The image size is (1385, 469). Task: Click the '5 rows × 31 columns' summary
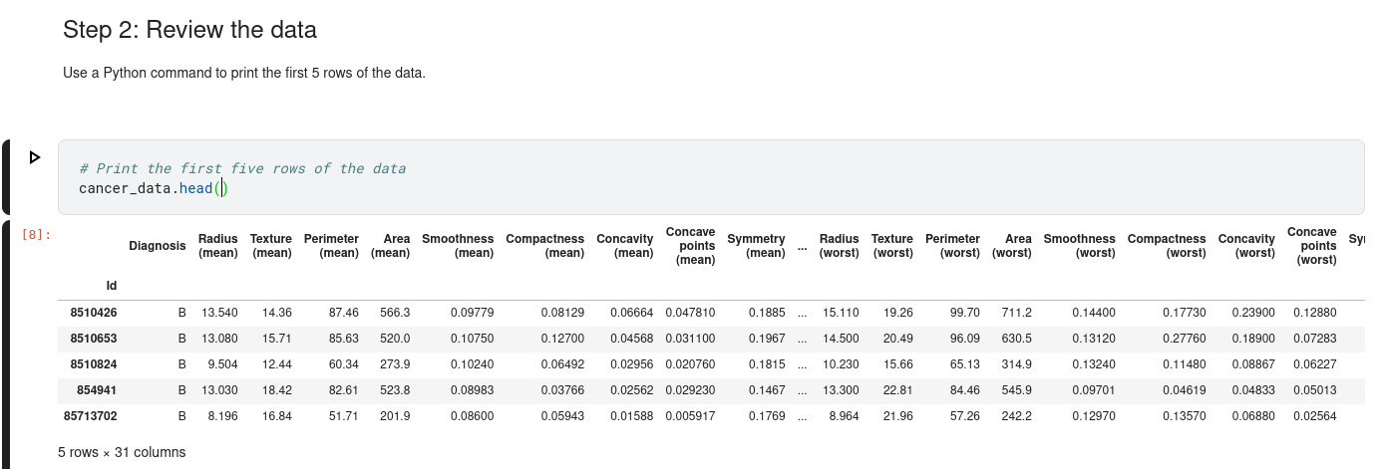click(122, 452)
